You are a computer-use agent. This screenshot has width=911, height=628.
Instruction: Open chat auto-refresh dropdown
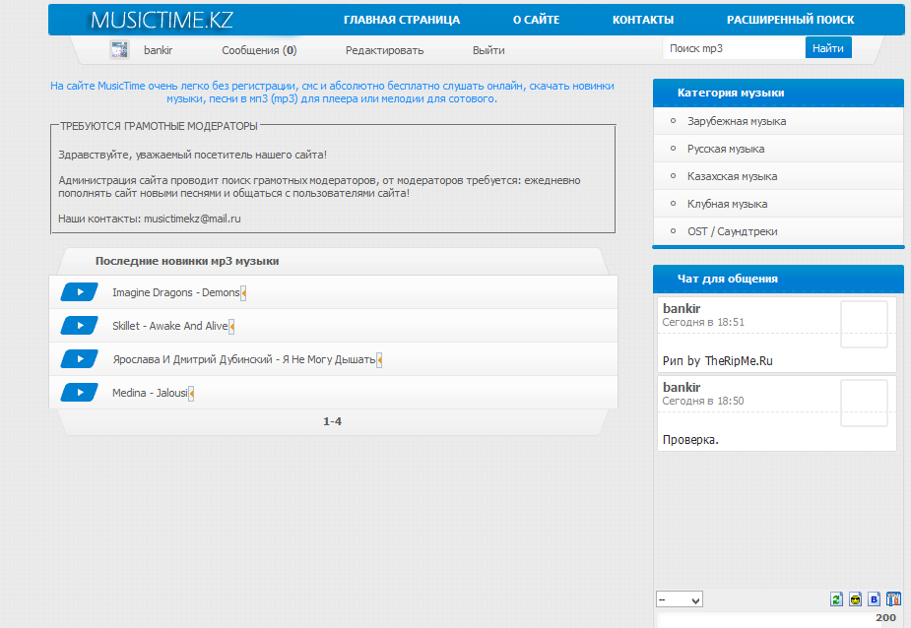(x=680, y=599)
